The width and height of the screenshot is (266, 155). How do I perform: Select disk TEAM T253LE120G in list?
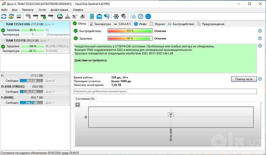pyautogui.click(x=35, y=29)
